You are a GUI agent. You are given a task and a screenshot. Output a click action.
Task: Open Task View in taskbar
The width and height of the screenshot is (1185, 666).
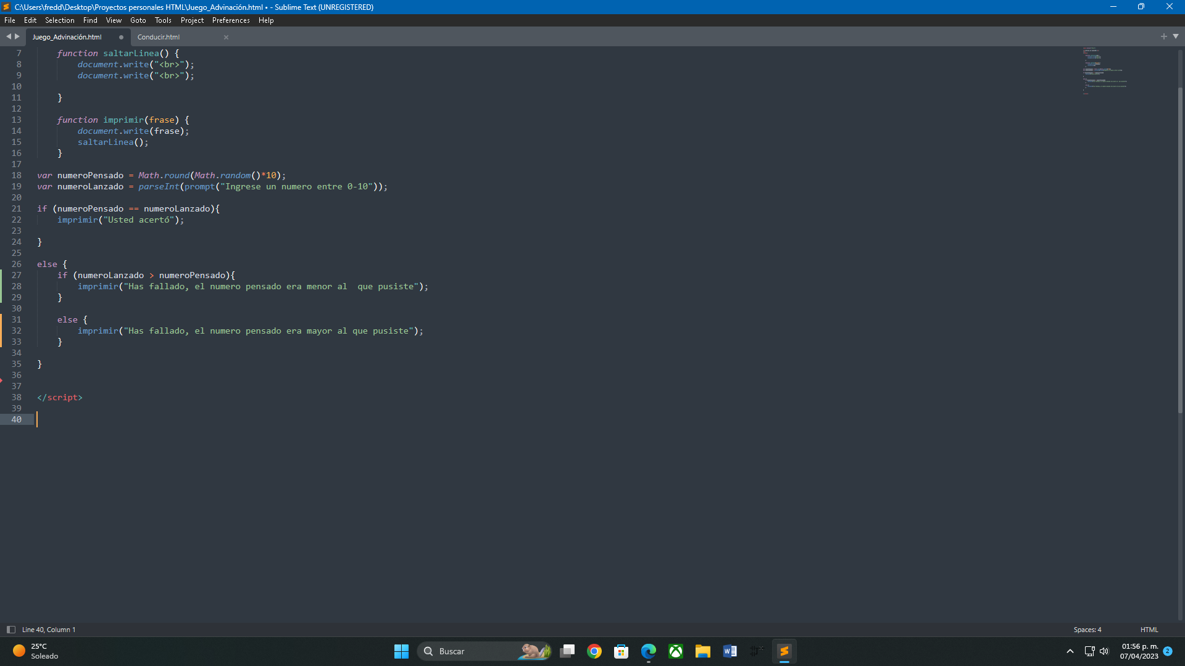(x=567, y=651)
